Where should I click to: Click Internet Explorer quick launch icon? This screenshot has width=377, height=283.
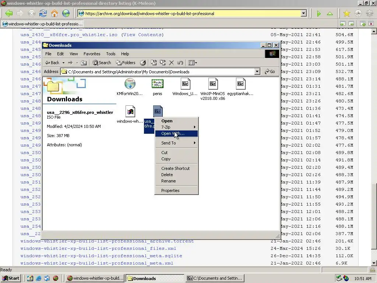coord(38,279)
